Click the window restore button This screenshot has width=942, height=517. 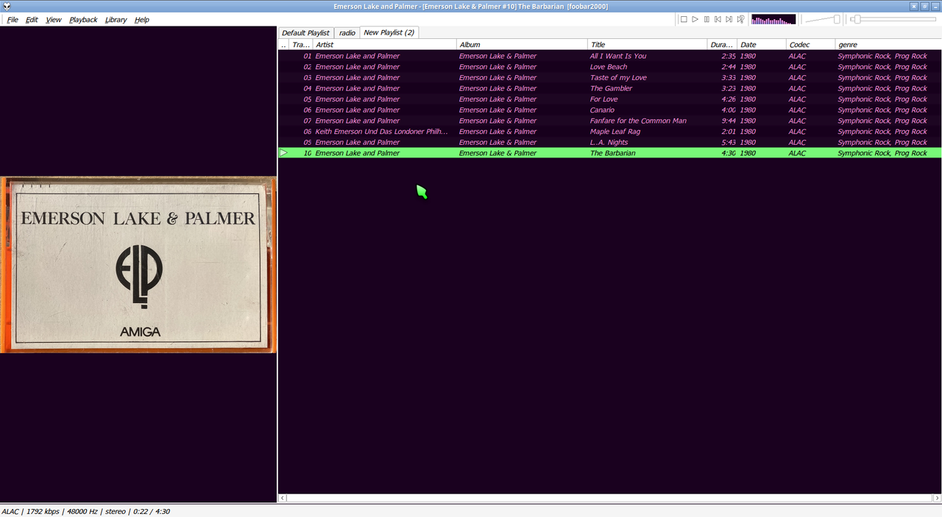[x=924, y=6]
